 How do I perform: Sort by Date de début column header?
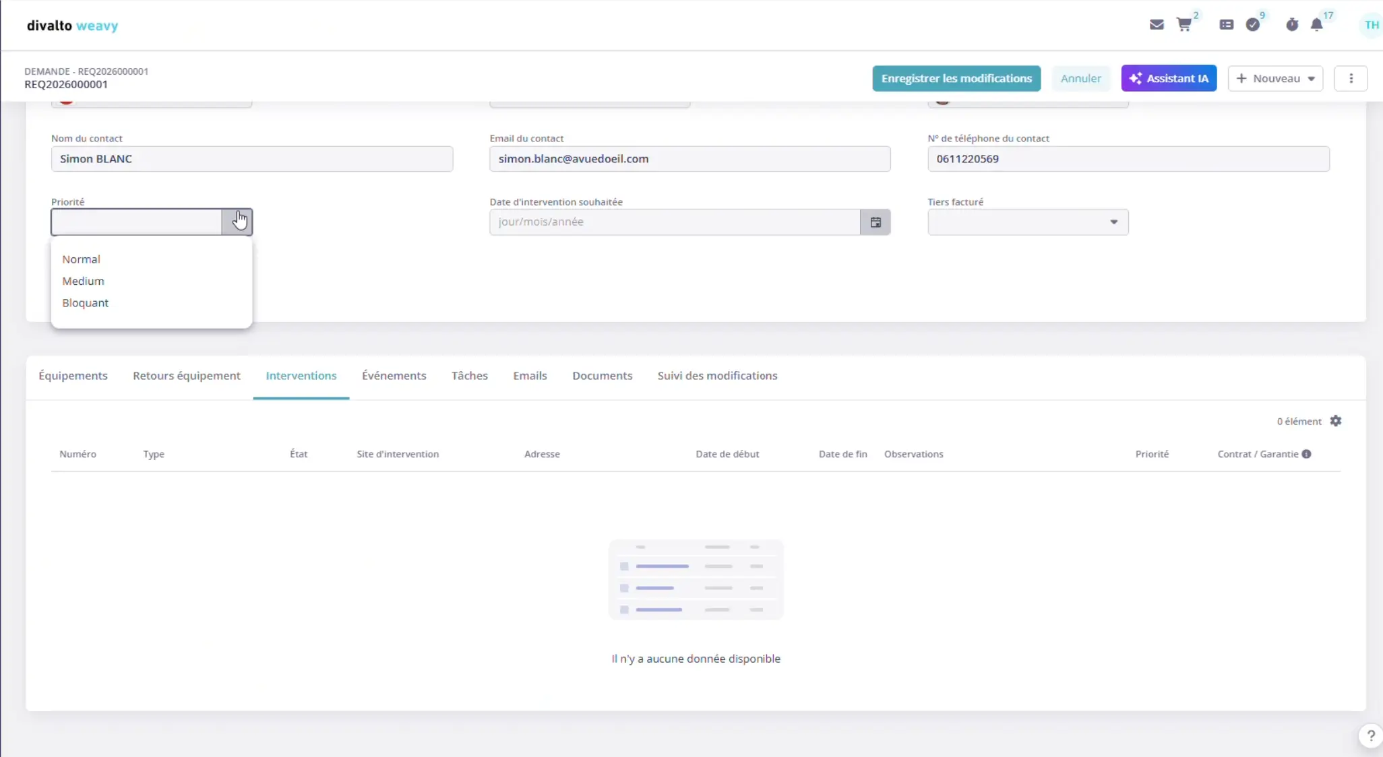[x=727, y=454]
